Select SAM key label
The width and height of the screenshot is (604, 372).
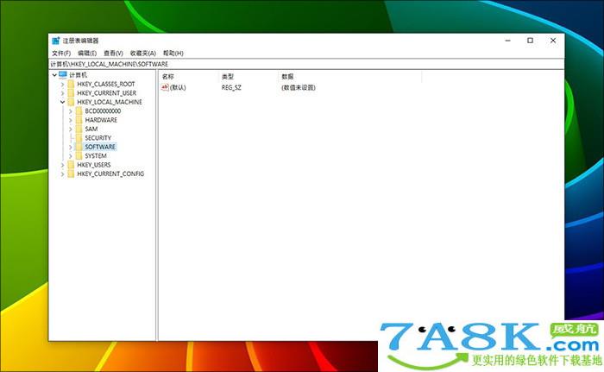[91, 129]
